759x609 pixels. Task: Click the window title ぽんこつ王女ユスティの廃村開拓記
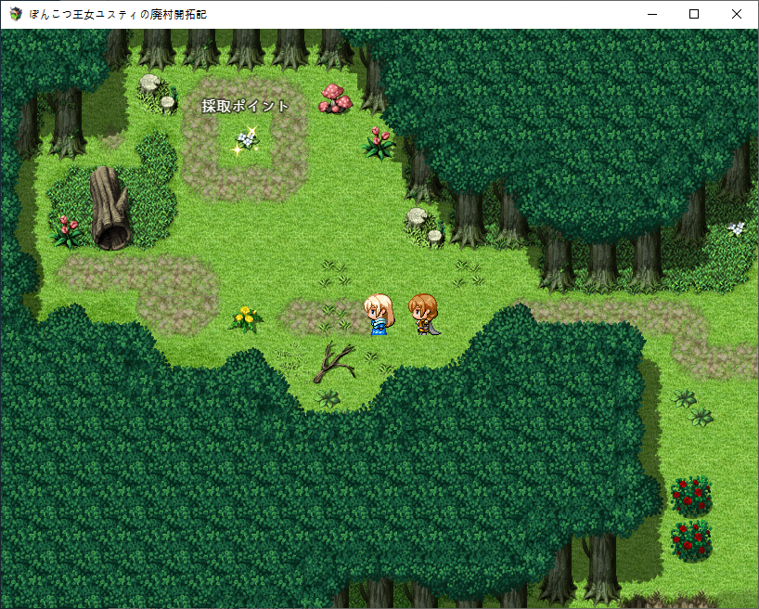(118, 15)
